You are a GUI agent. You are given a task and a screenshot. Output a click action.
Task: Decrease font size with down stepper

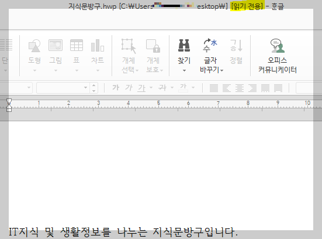point(94,91)
